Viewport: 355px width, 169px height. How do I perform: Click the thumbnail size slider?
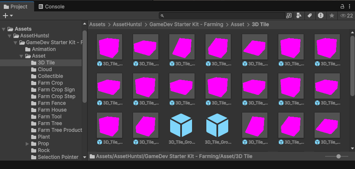point(339,156)
